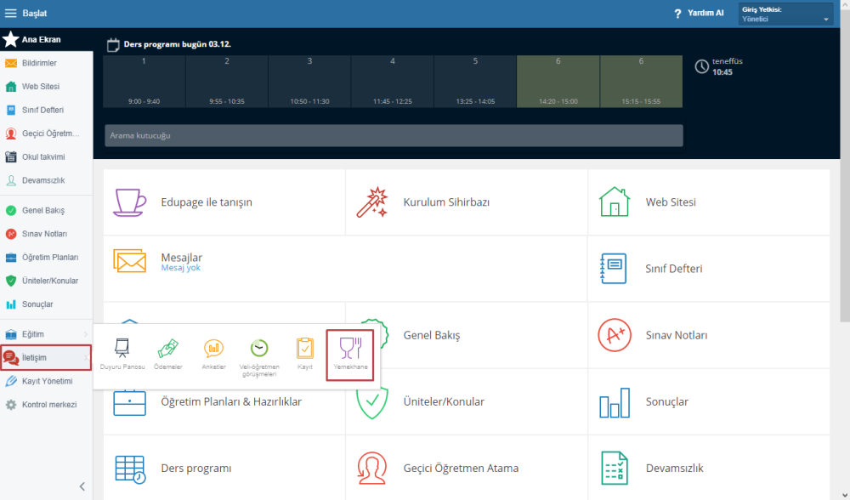Image resolution: width=850 pixels, height=500 pixels.
Task: Click the Mesaj yok link
Action: [180, 268]
